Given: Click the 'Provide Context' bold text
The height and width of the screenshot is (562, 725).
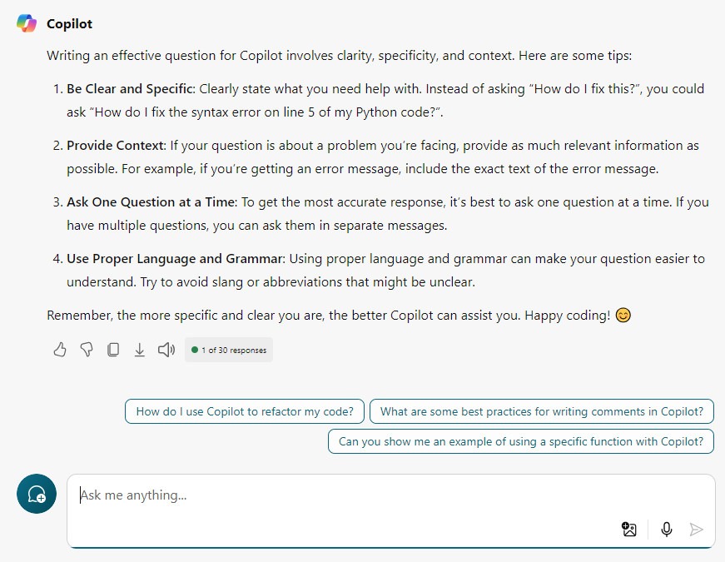Looking at the screenshot, I should click(115, 146).
